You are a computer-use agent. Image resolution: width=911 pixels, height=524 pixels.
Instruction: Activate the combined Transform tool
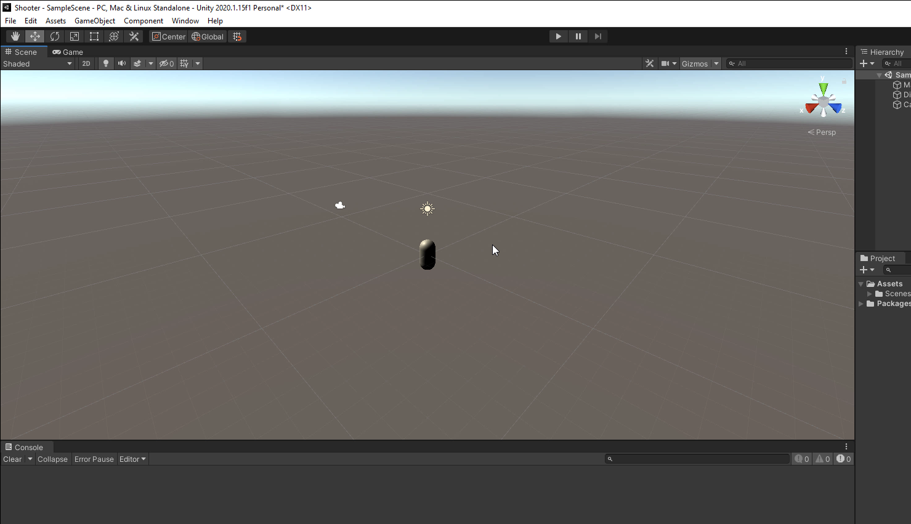[114, 36]
